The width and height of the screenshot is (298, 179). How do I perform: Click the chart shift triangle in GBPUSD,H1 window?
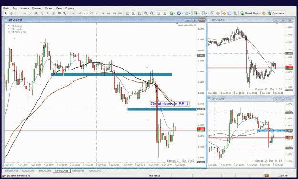tap(277, 103)
